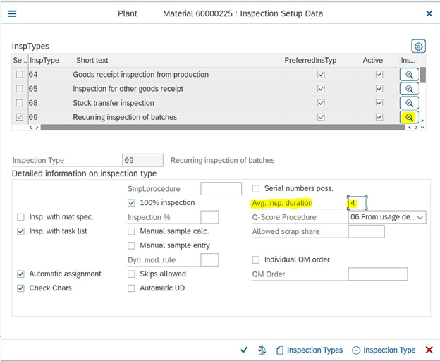Open table settings gear icon

(418, 47)
